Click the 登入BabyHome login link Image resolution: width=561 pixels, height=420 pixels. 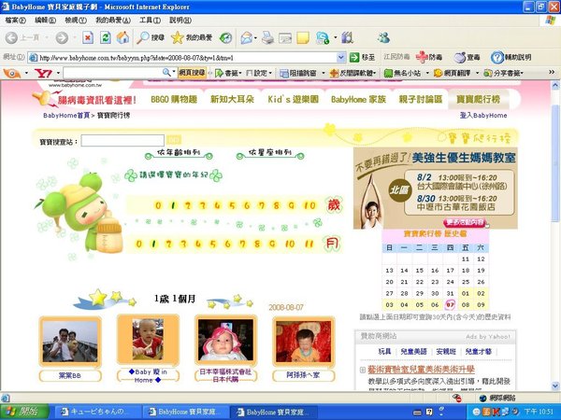click(483, 116)
